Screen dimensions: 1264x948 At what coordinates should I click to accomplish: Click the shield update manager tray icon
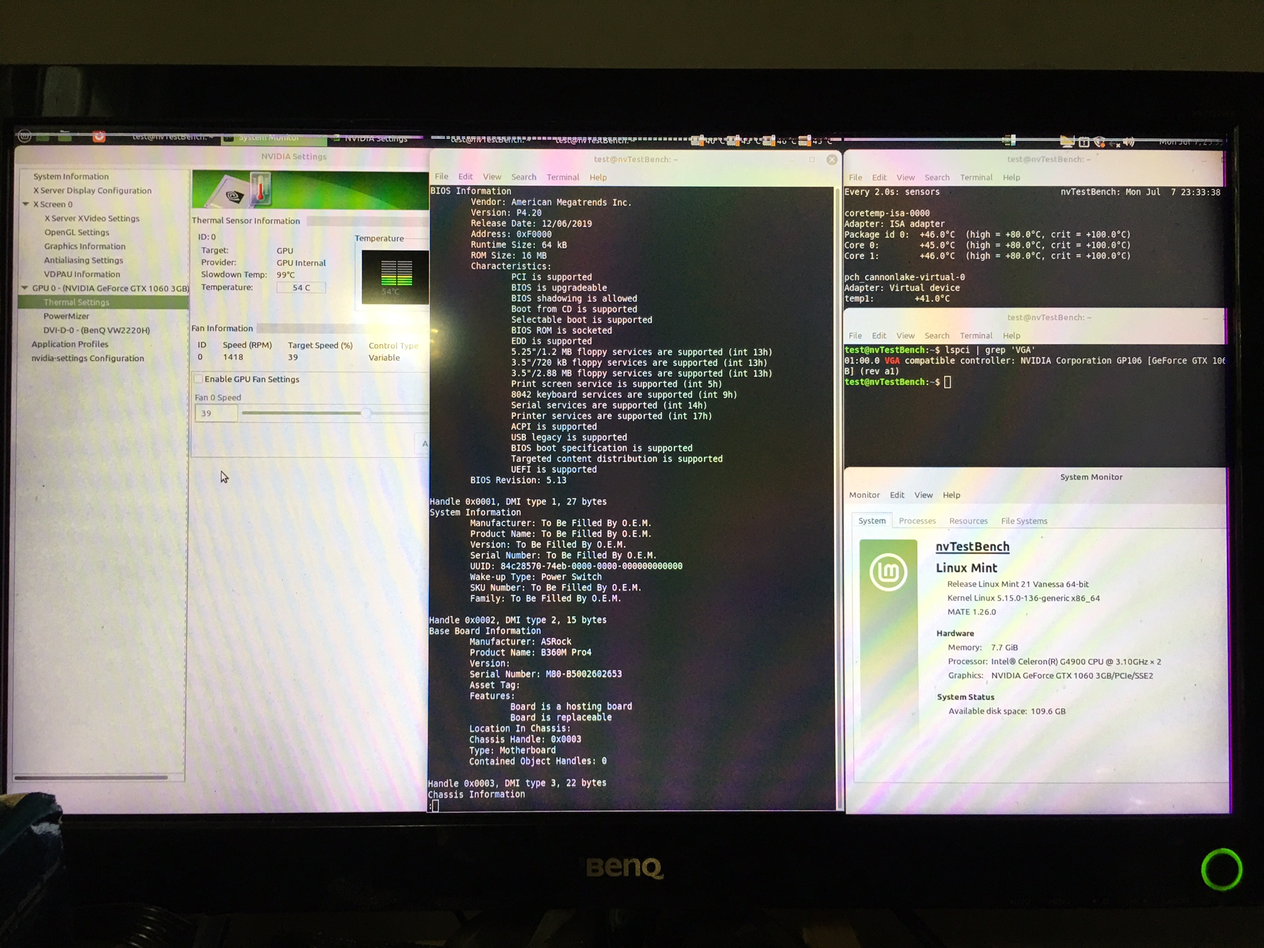coord(1099,142)
